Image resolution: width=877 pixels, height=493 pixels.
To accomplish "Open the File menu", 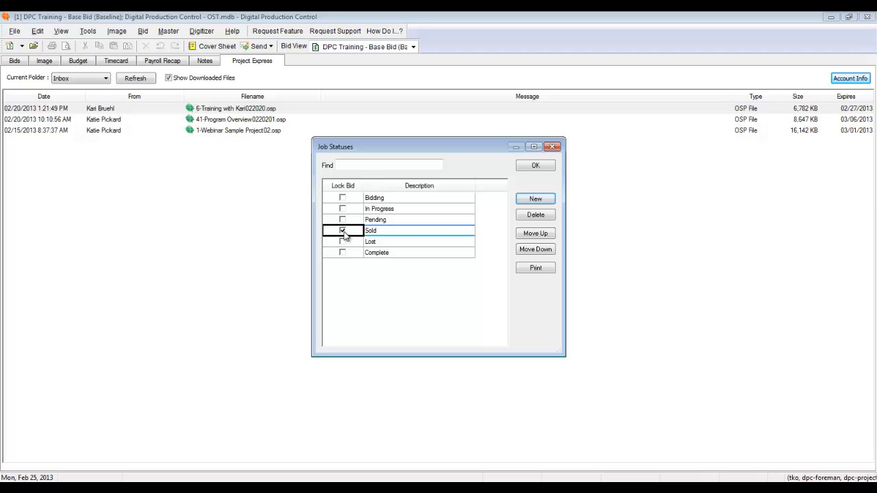I will coord(14,31).
